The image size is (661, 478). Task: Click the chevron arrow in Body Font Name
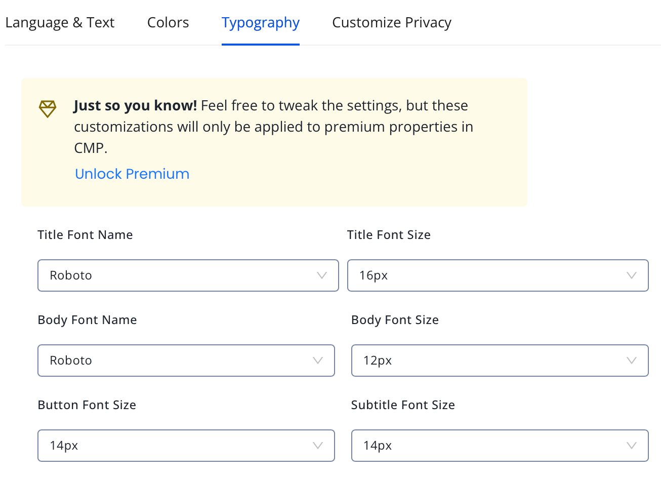coord(317,361)
